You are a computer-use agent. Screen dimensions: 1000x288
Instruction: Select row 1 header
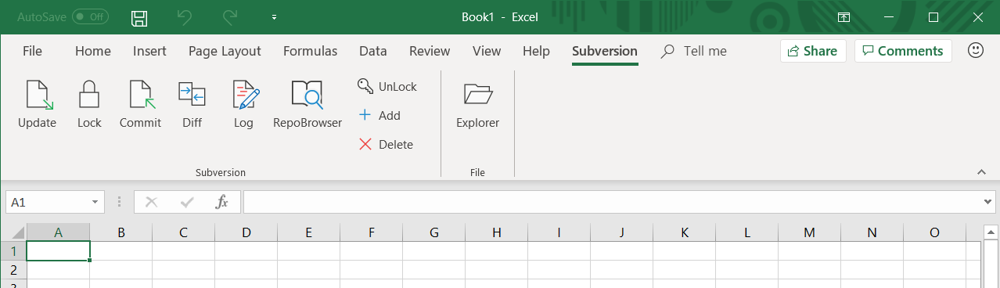pyautogui.click(x=13, y=250)
